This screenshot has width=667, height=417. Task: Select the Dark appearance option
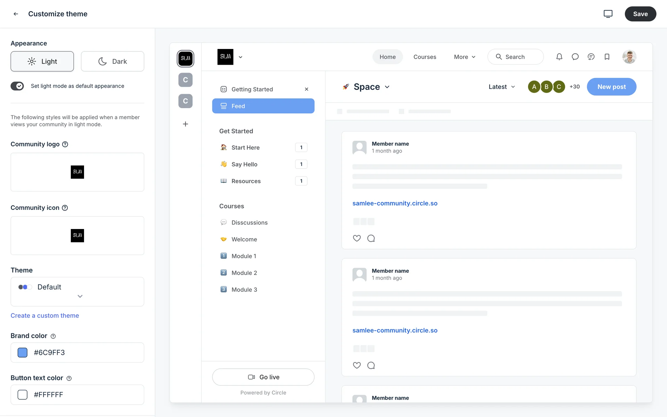pos(112,62)
